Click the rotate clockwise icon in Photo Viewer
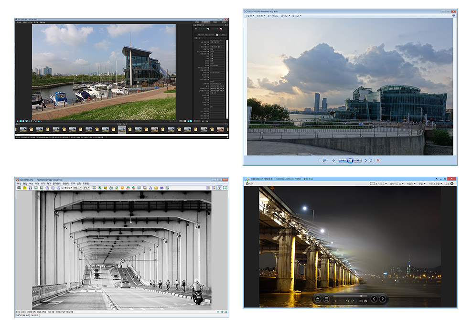The image size is (472, 320). (371, 160)
